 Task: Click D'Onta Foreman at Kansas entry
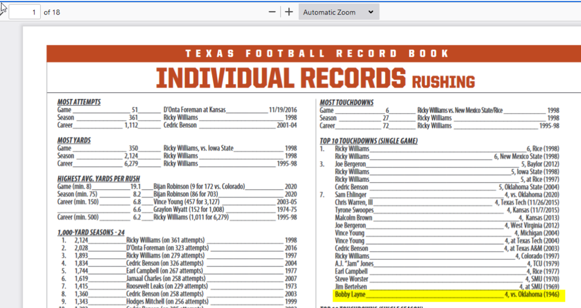tap(194, 110)
